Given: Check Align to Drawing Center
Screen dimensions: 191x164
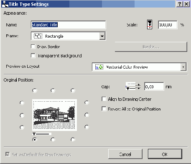Looking at the screenshot, I should point(104,99).
